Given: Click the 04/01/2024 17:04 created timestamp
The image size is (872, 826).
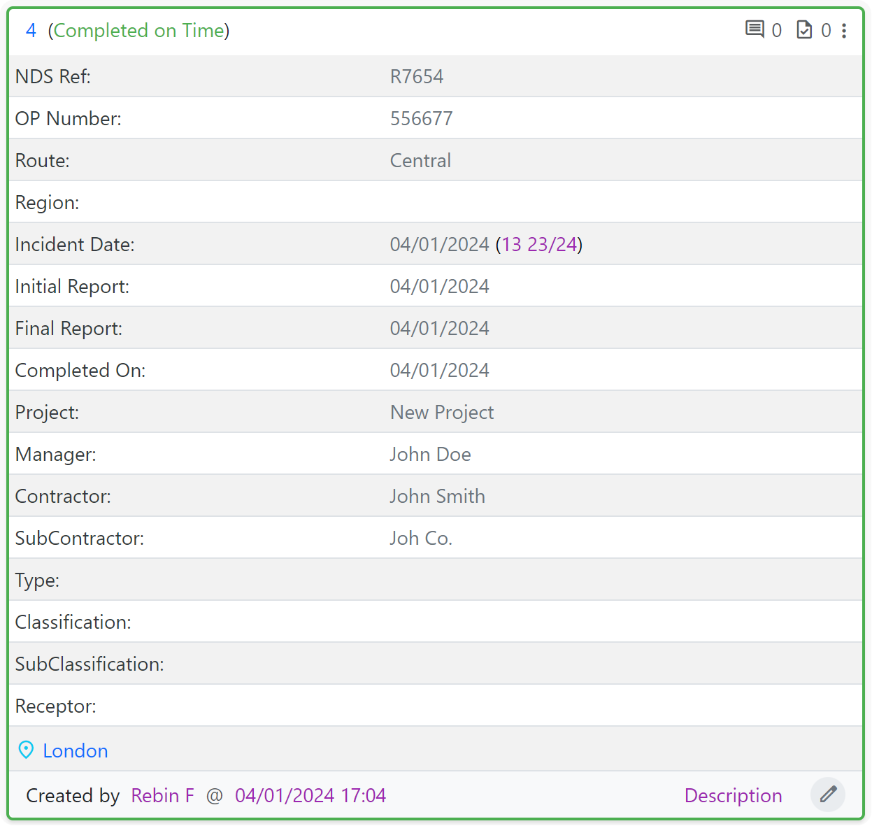Looking at the screenshot, I should click(310, 795).
